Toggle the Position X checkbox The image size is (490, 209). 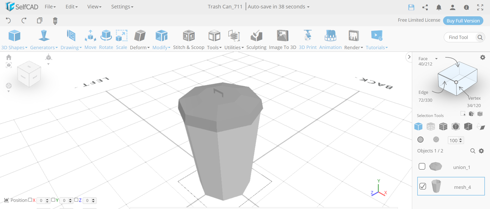click(30, 200)
